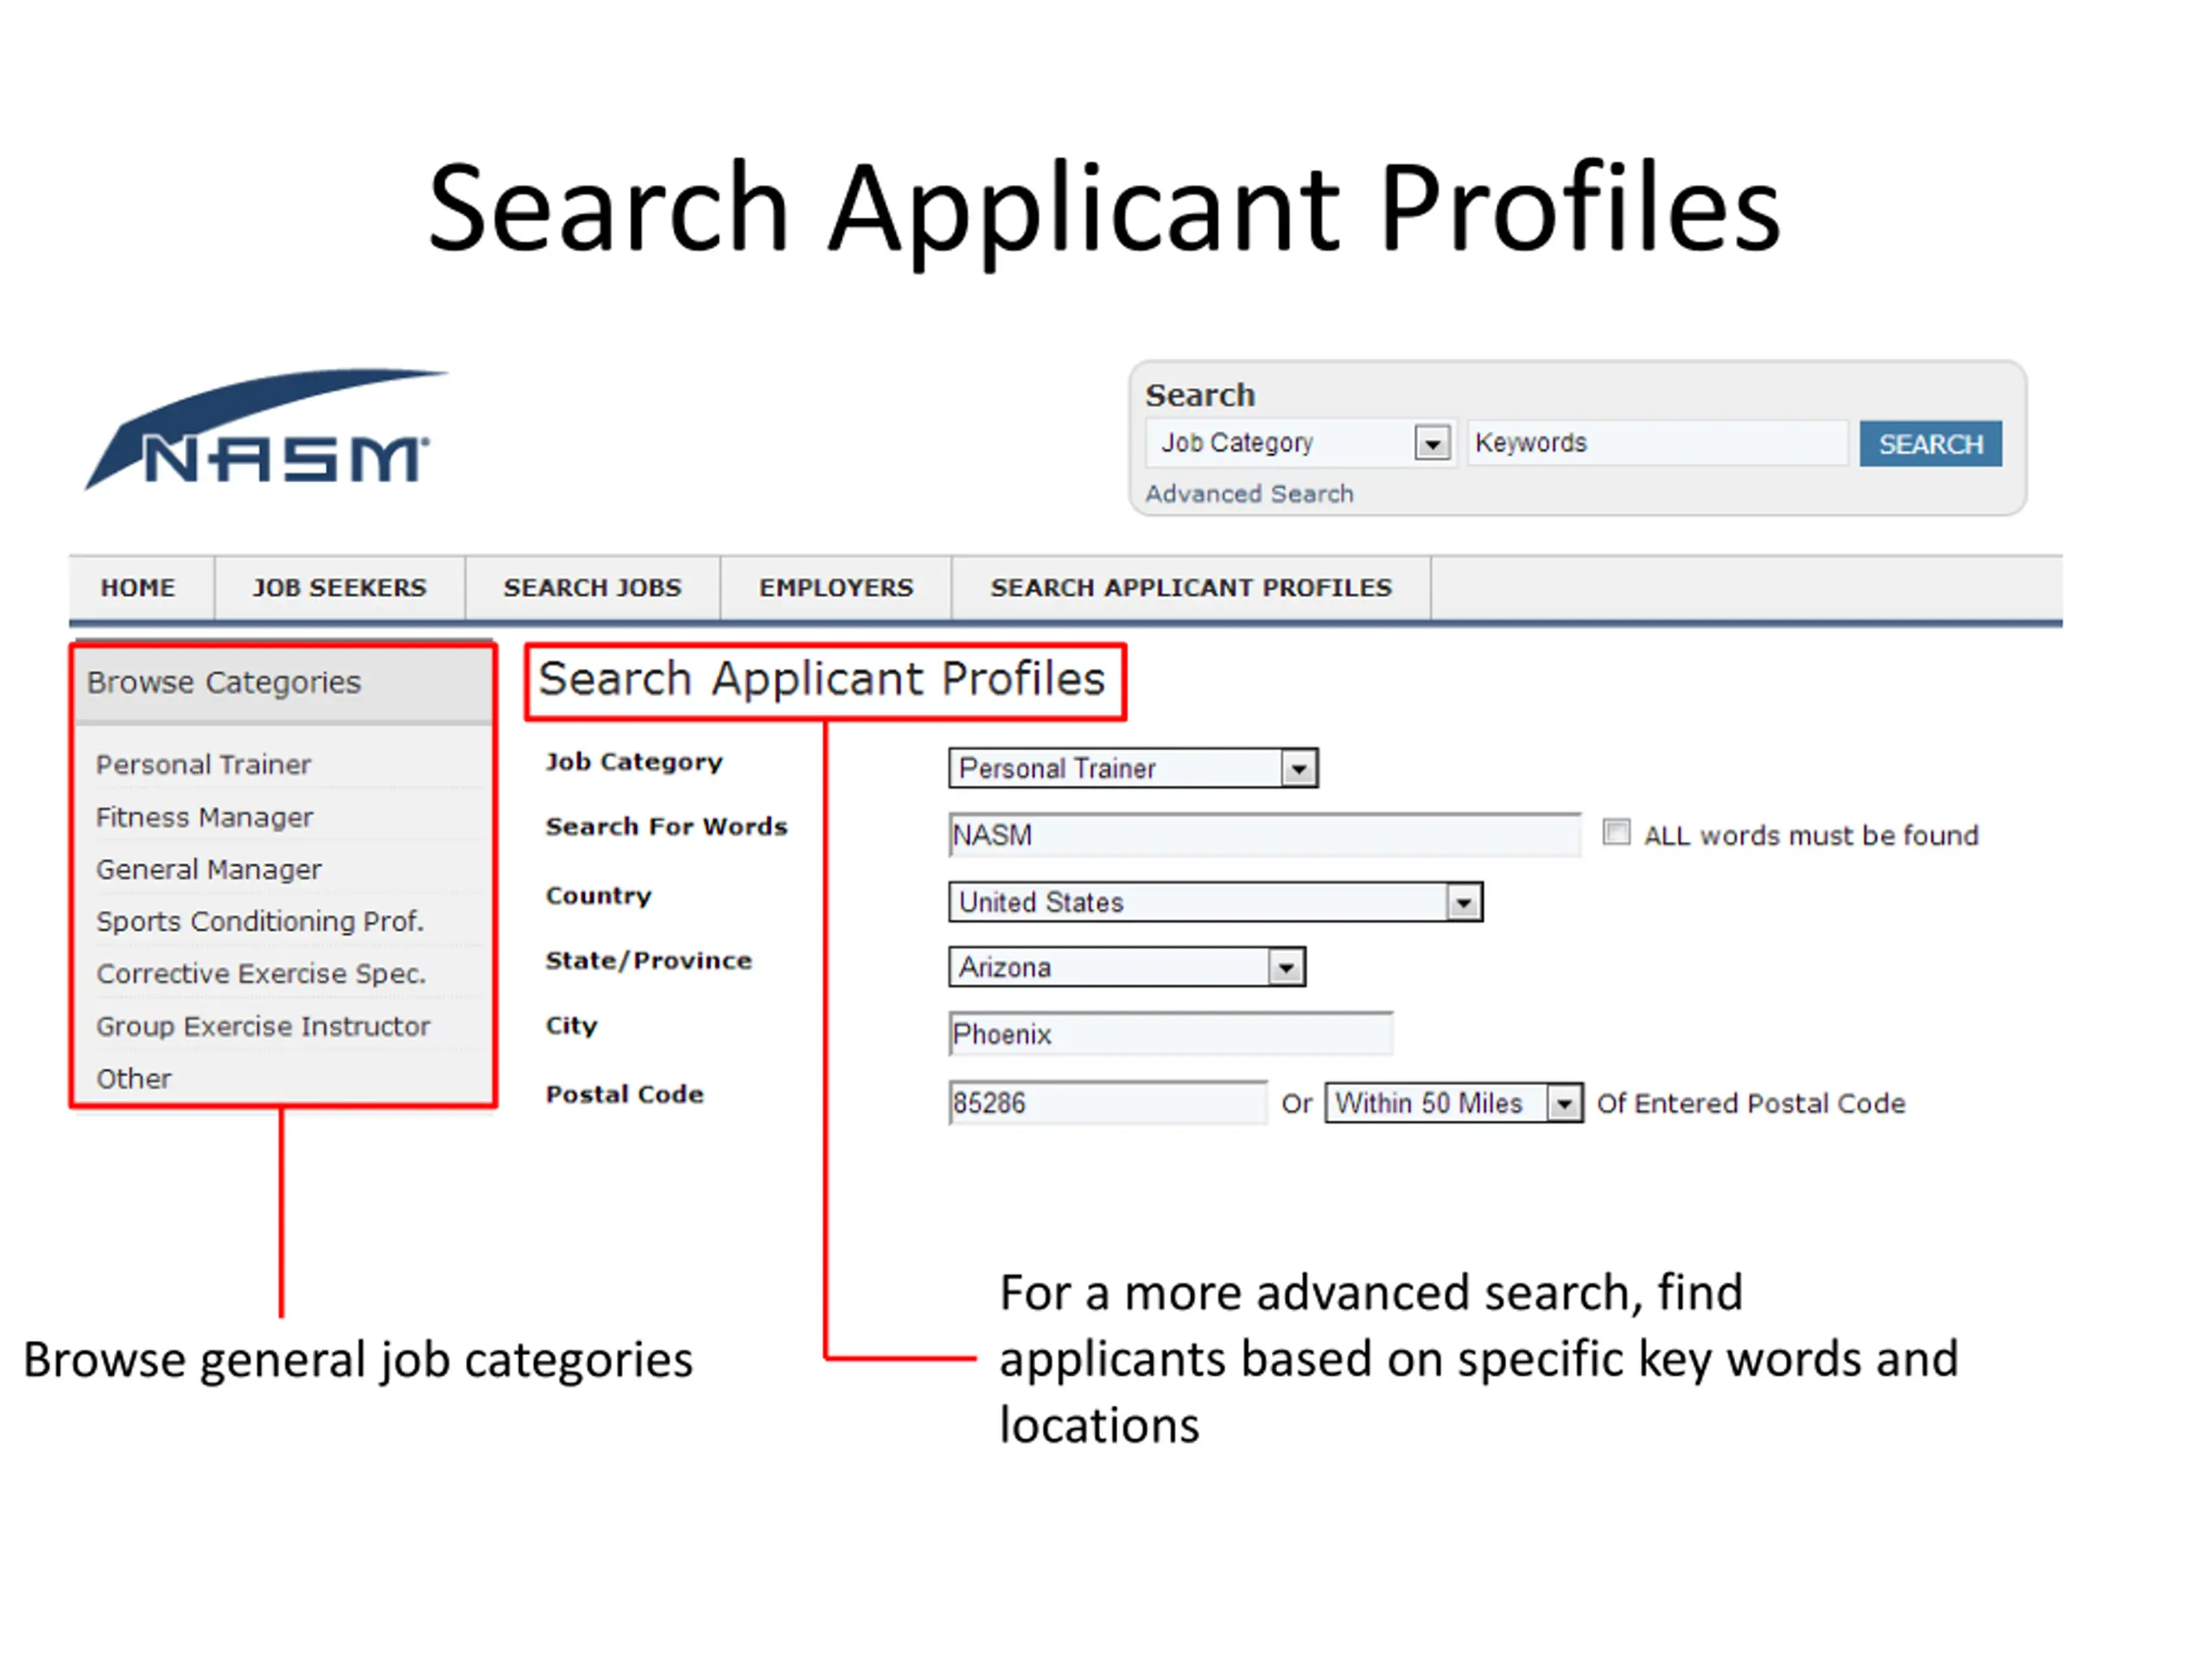This screenshot has height=1659, width=2212.
Task: Open the JOB SEEKERS tab
Action: tap(339, 588)
